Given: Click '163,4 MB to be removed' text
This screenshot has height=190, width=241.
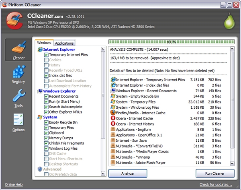Looking at the screenshot, I should (x=145, y=58).
